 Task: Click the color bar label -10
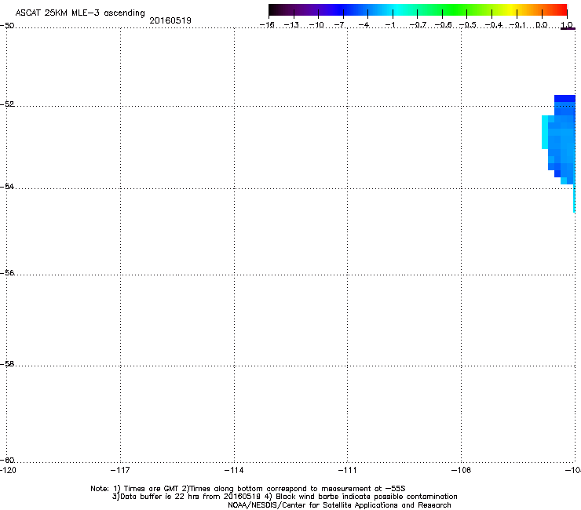pos(316,25)
